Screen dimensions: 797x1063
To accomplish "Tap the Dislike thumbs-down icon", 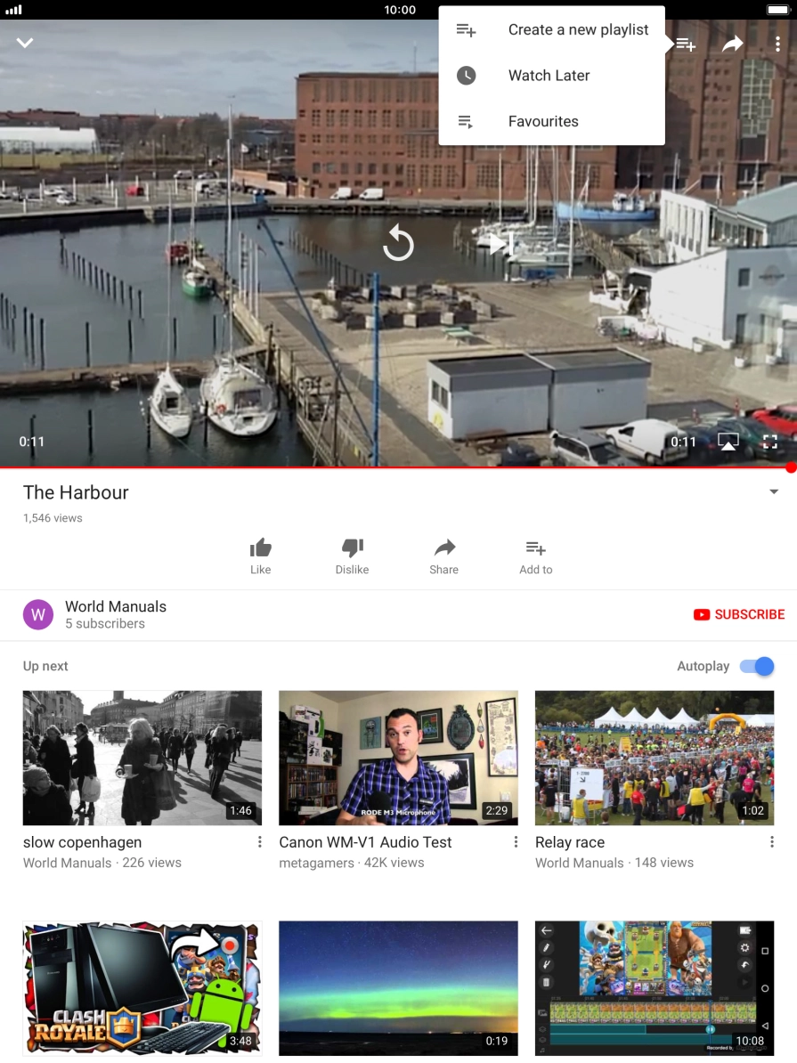I will pos(352,548).
